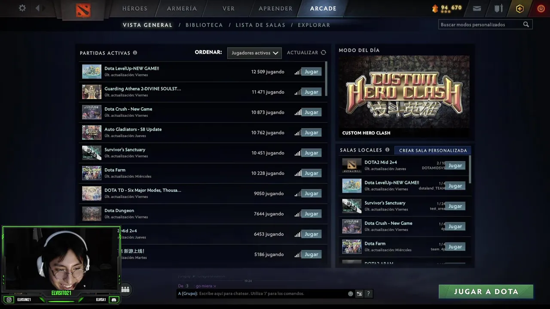
Task: Click Jugar for Survivor's Sanctuary in Partidas Activas
Action: point(312,153)
